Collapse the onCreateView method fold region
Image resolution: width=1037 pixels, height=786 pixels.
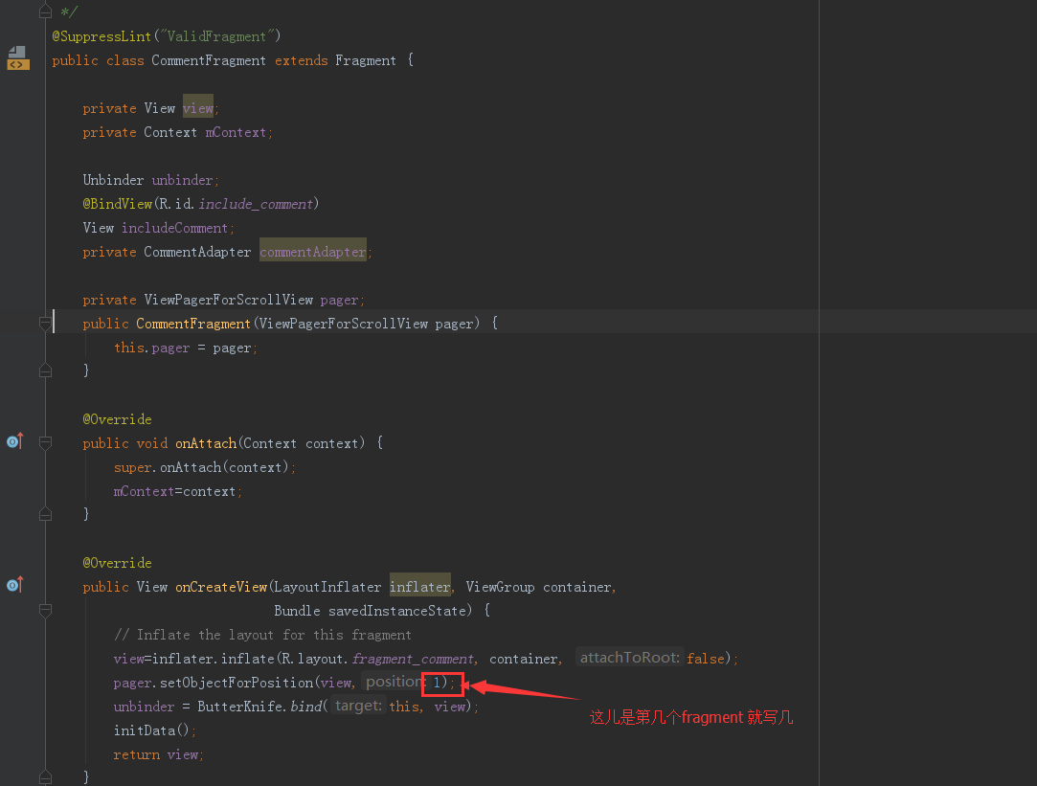(x=44, y=611)
